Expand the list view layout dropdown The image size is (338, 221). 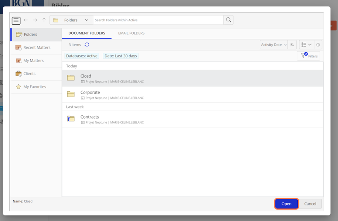click(306, 45)
